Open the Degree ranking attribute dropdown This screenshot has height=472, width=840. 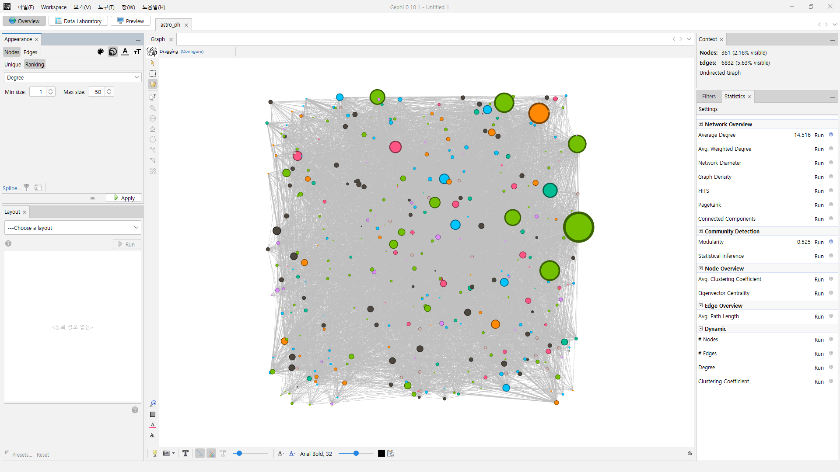(73, 77)
